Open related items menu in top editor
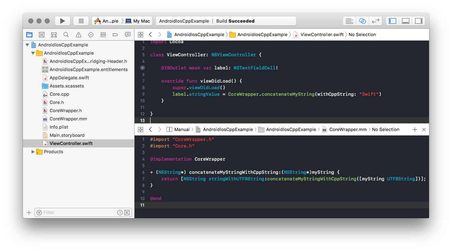 [140, 35]
